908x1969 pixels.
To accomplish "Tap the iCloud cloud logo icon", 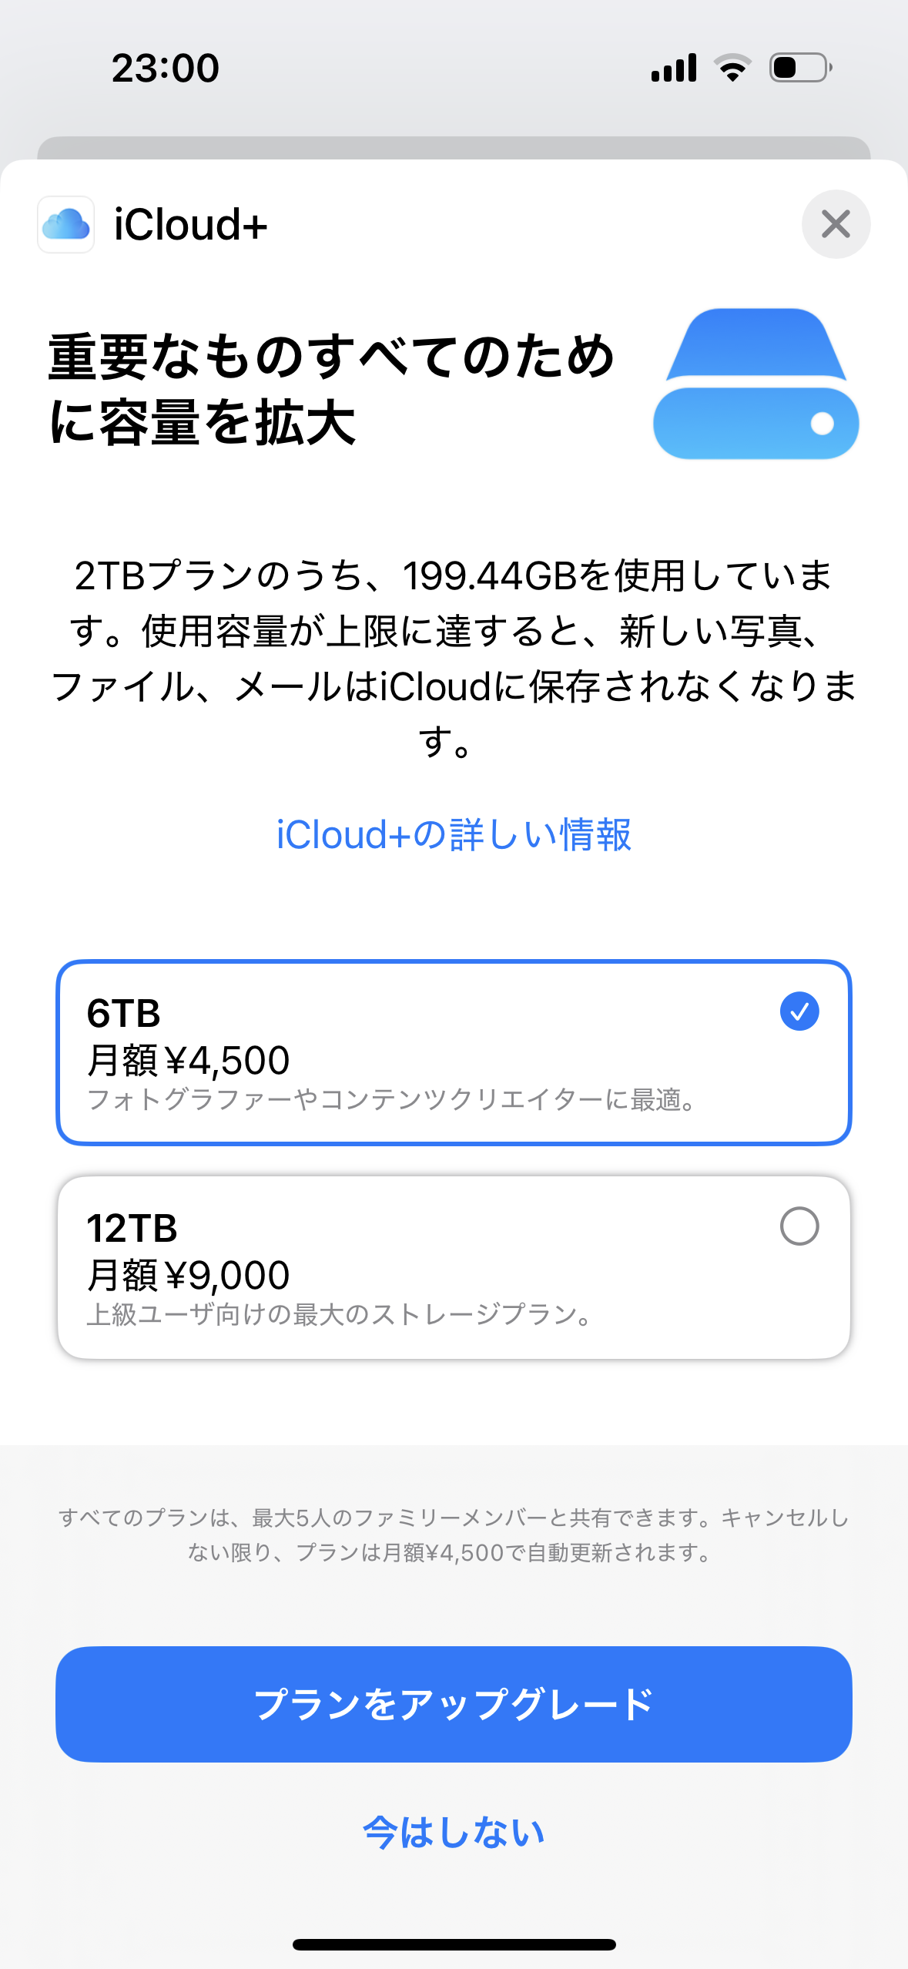I will coord(66,224).
